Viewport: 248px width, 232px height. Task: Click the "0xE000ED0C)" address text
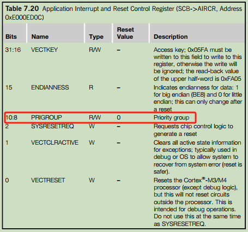(25, 17)
